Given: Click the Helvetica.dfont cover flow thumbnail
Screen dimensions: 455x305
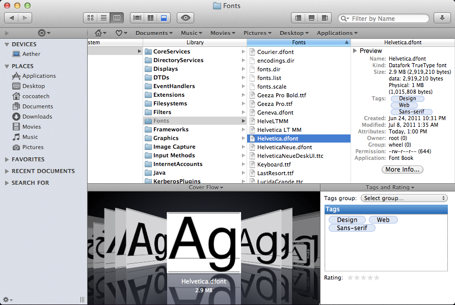Looking at the screenshot, I should point(204,243).
